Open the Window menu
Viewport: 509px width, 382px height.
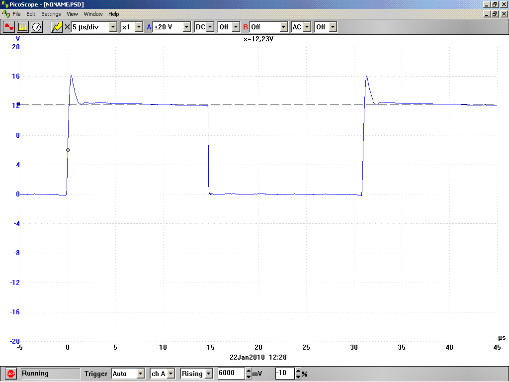[93, 14]
